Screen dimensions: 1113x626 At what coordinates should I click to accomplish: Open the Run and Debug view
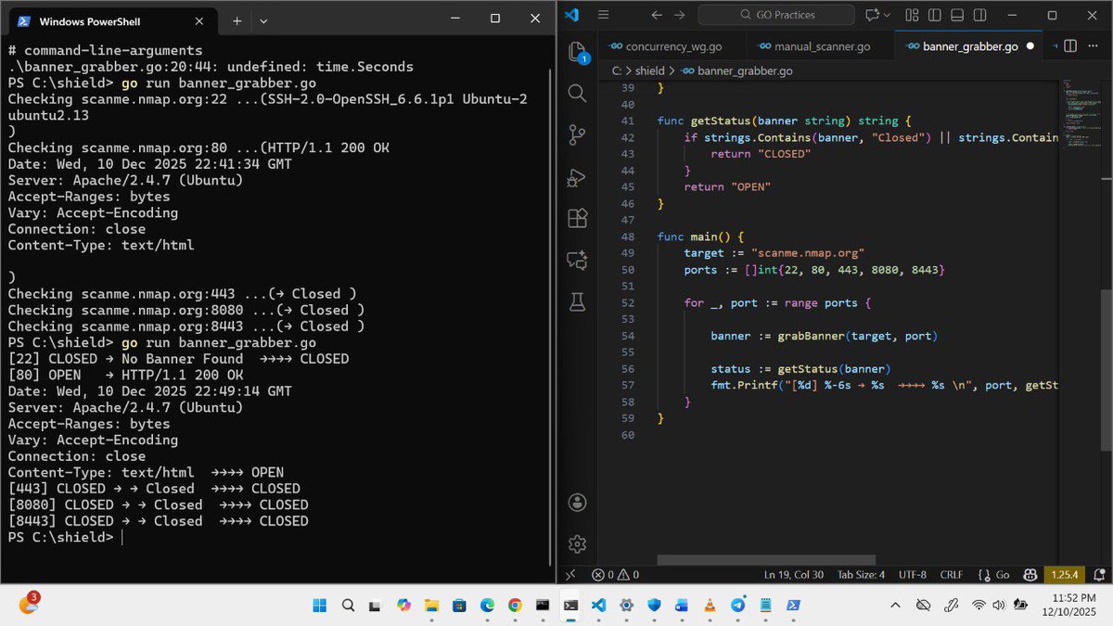(x=576, y=176)
